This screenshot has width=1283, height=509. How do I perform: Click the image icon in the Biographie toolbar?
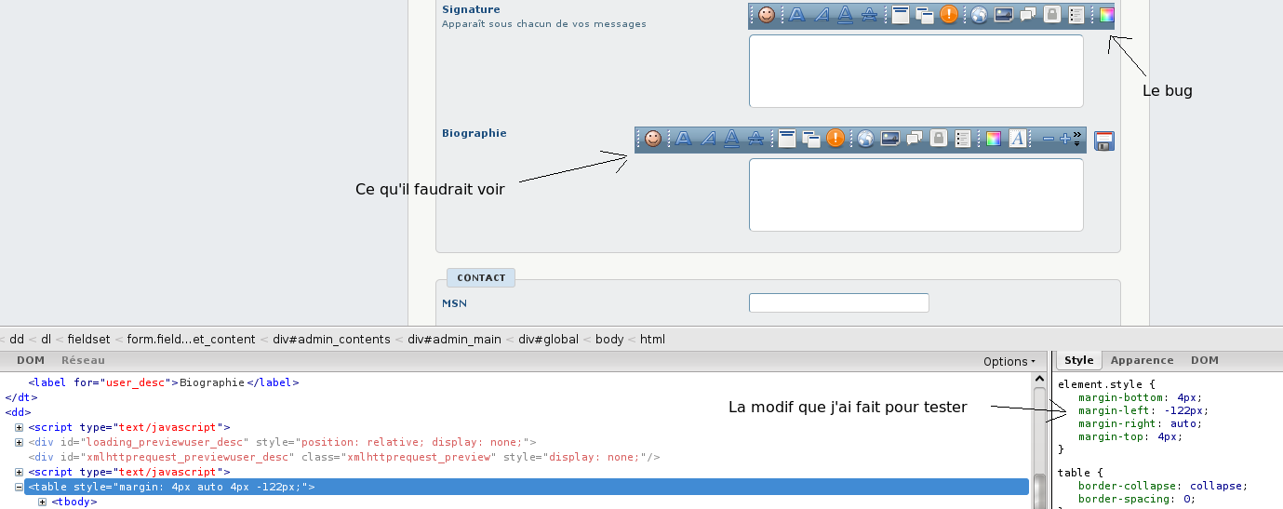pos(890,139)
